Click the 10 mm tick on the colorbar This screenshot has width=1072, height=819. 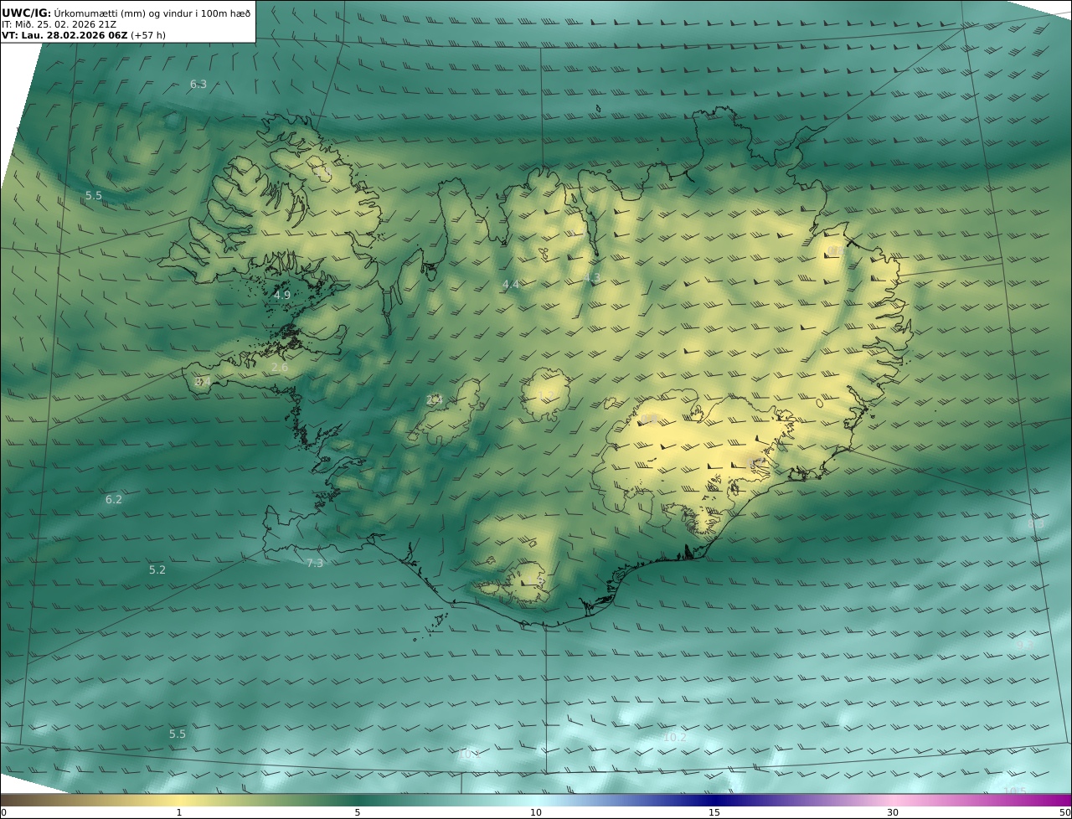(x=536, y=812)
